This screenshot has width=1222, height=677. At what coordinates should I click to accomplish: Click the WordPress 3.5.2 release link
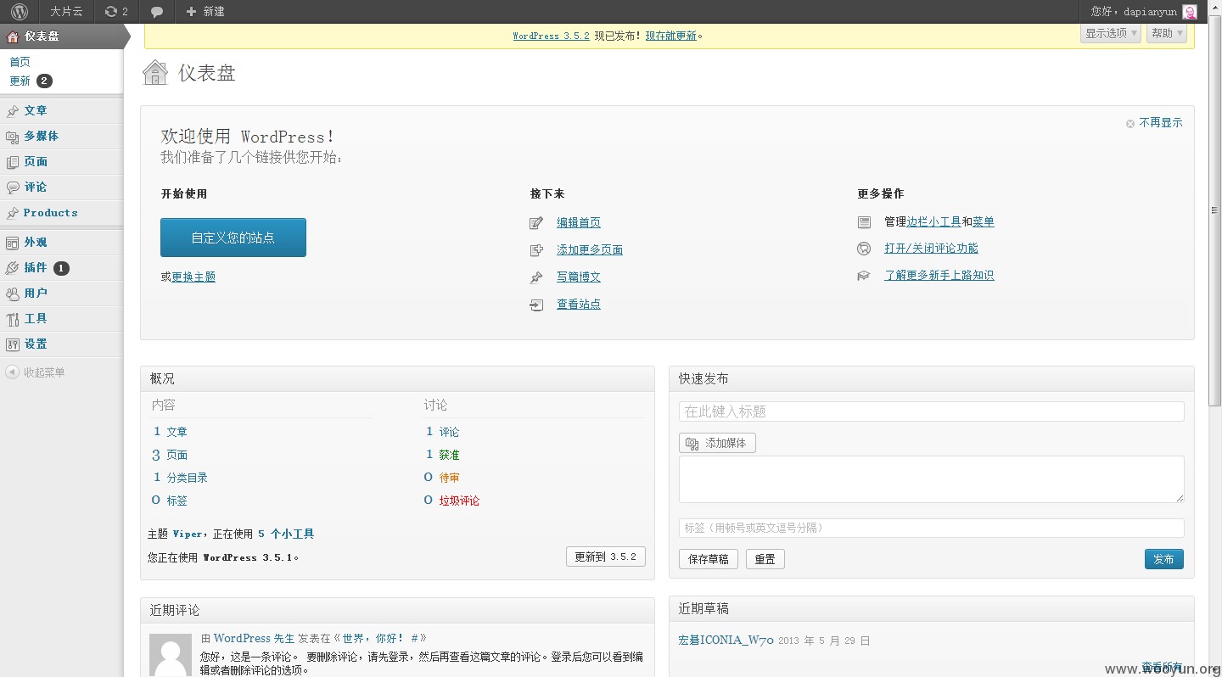click(x=551, y=36)
